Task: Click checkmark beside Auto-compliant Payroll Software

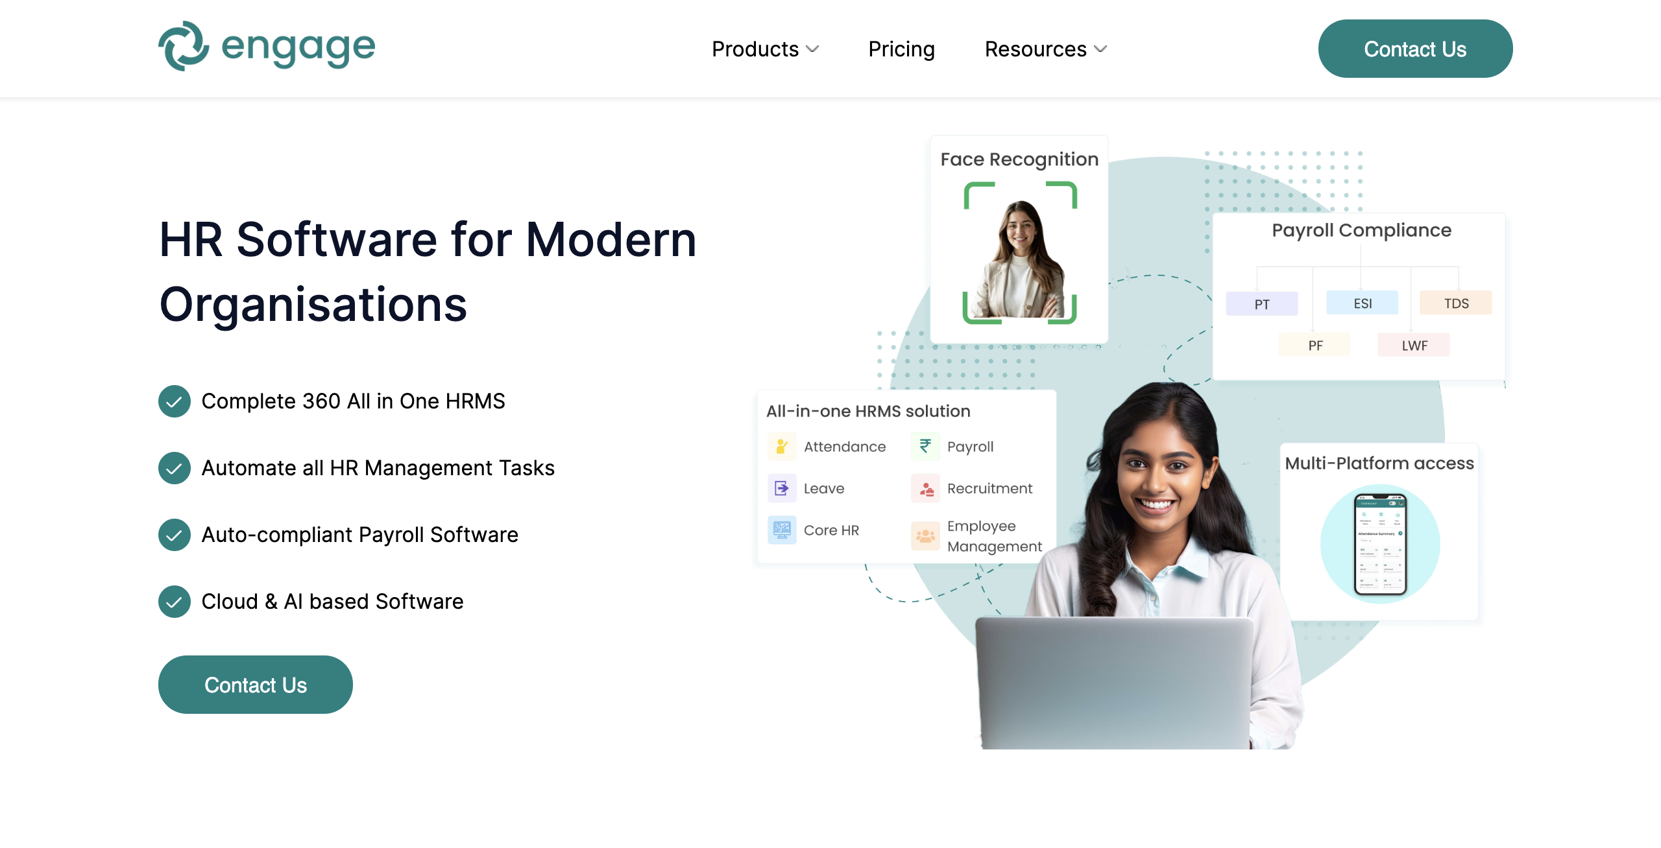Action: [x=175, y=535]
